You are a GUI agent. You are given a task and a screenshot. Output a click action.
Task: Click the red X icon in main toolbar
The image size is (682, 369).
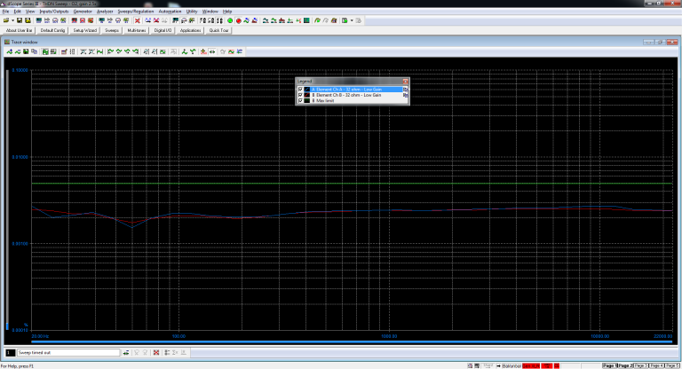pos(137,20)
